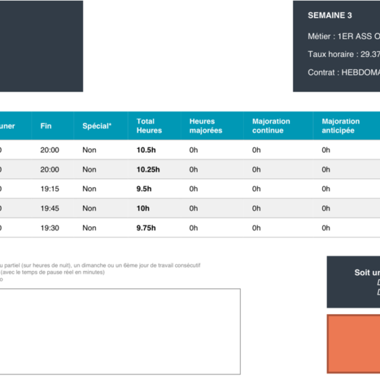Select Majoration anticipée 0h in the 9.75h row
Image resolution: width=380 pixels, height=380 pixels.
[326, 228]
